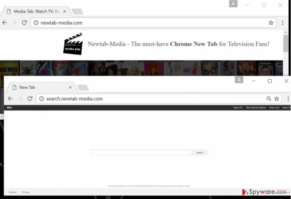Reload the search.newtab-media.com page

(x=30, y=99)
